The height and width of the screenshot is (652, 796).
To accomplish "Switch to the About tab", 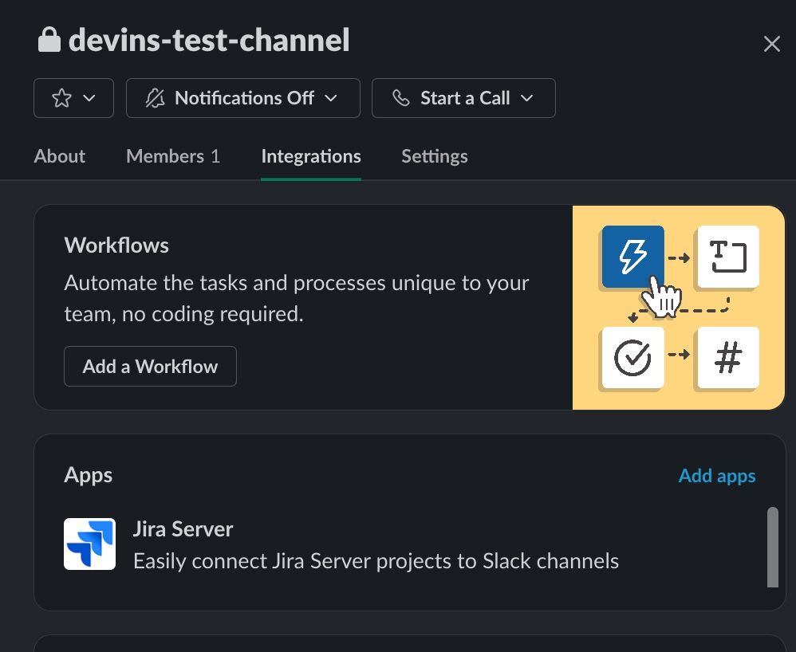I will pyautogui.click(x=59, y=156).
